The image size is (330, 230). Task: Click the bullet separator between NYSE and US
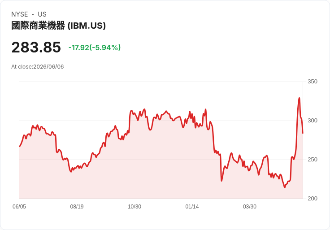pos(33,14)
